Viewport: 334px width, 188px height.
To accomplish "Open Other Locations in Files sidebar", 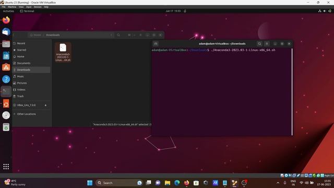I will (31, 114).
